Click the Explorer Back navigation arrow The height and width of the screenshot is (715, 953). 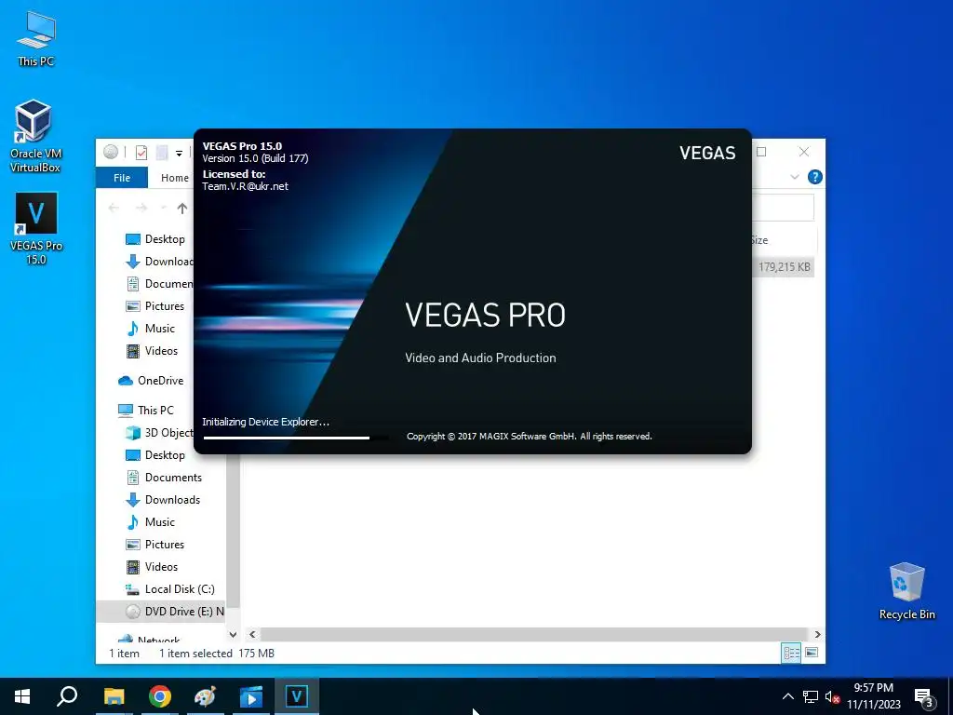coord(114,208)
